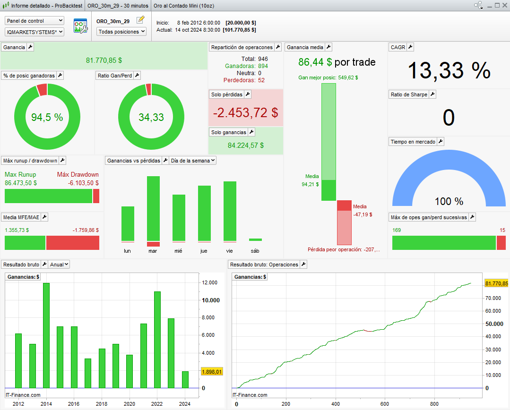The image size is (510, 410).
Task: Click the 13,33 % CAGR value
Action: pyautogui.click(x=449, y=70)
